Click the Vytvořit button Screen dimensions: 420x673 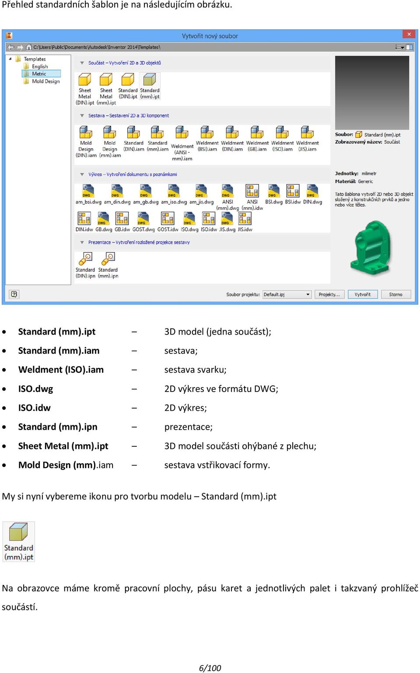tap(363, 295)
